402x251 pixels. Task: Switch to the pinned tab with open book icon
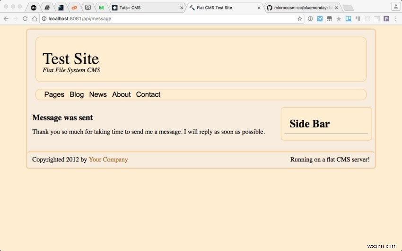[x=88, y=8]
